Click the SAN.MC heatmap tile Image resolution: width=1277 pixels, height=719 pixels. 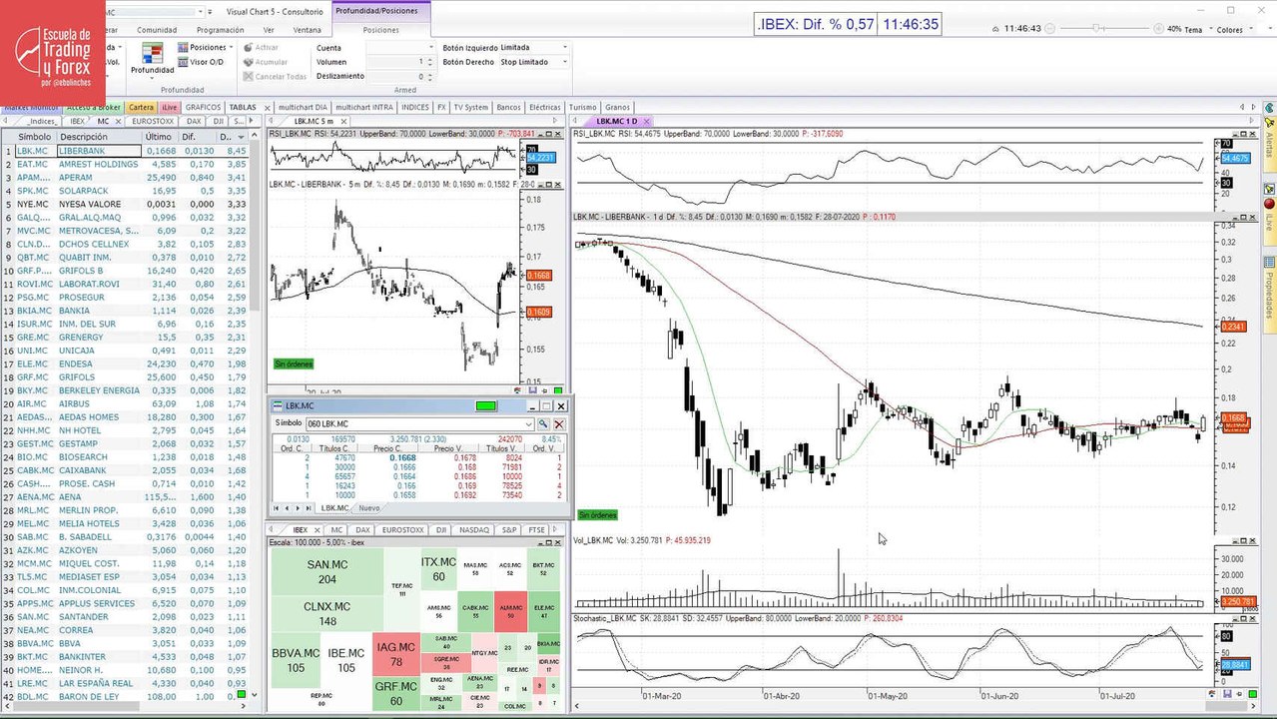(327, 571)
